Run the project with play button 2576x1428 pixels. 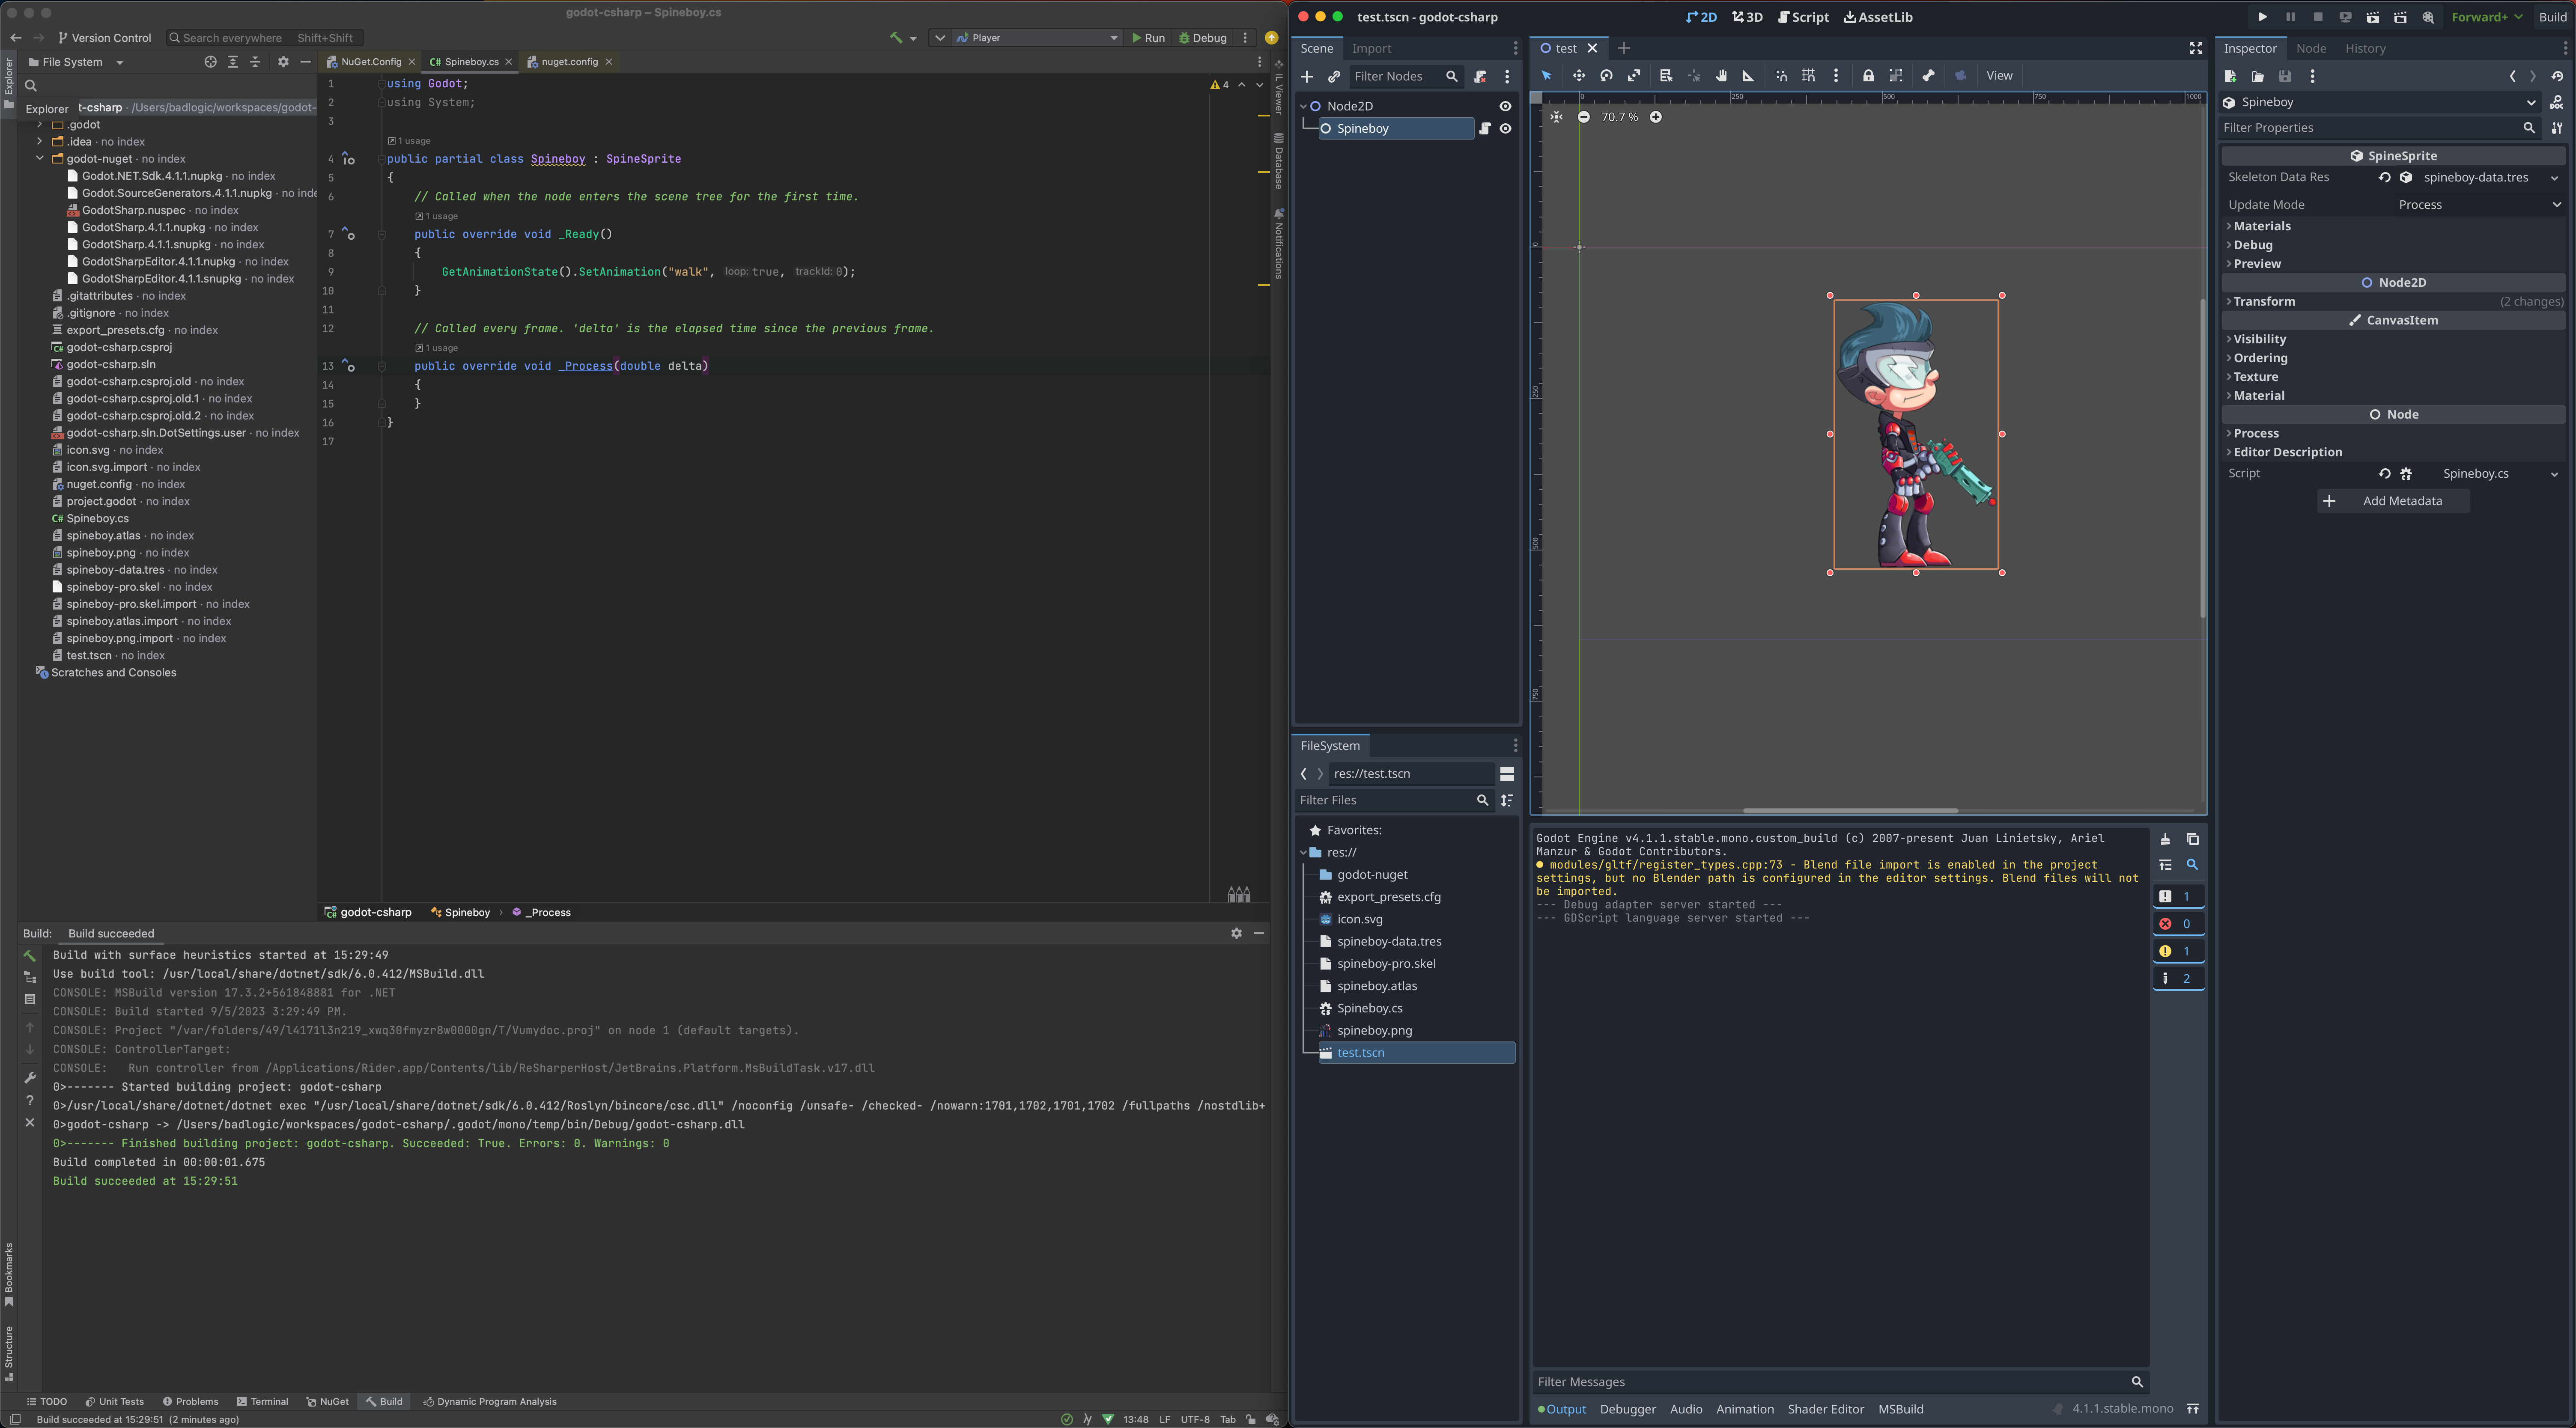tap(2262, 17)
